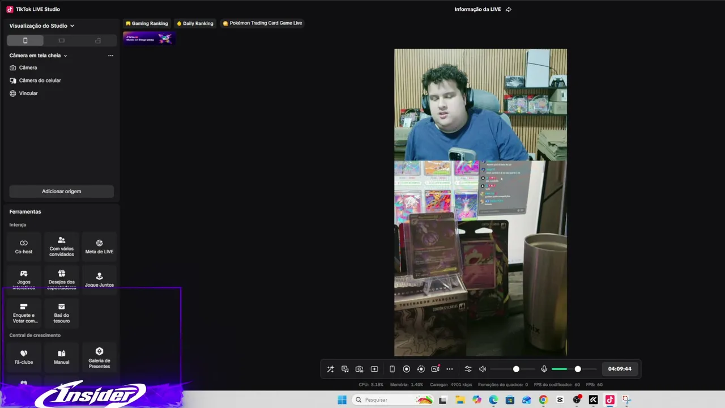Click the share arrow next to Informação da LIVE
Image resolution: width=725 pixels, height=408 pixels.
509,10
